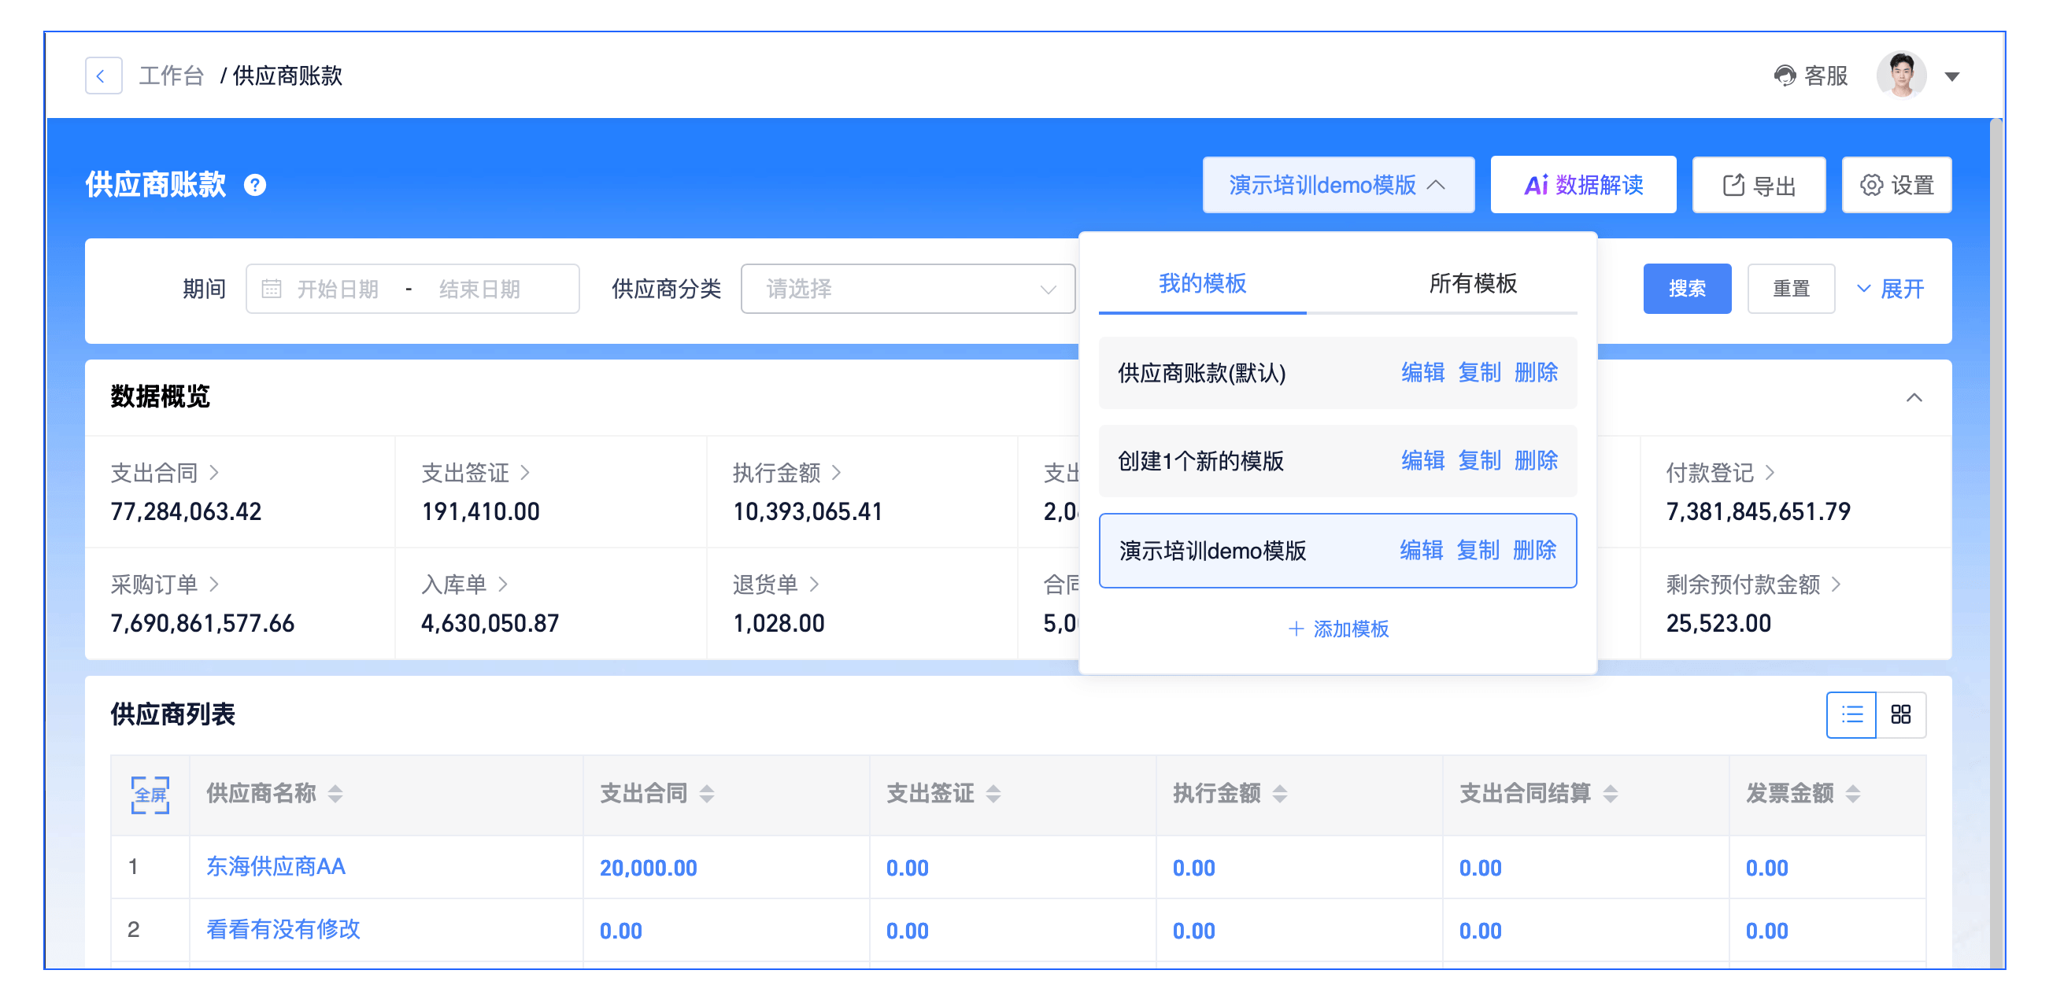This screenshot has height=1007, width=2064.
Task: Open the supplier category dropdown
Action: coord(907,289)
